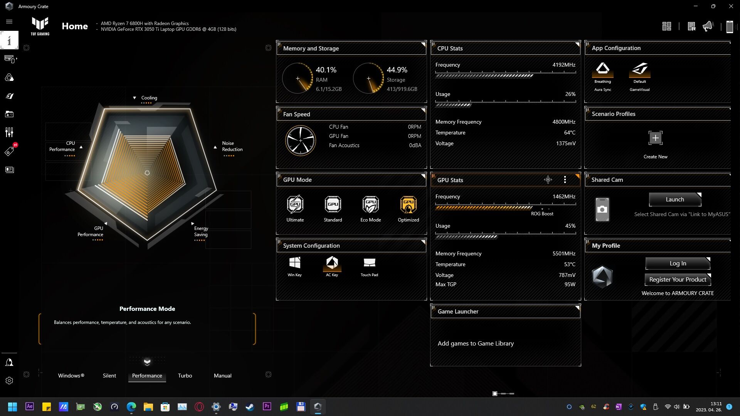Screen dimensions: 740x416
Task: Click the Log In button
Action: [678, 263]
